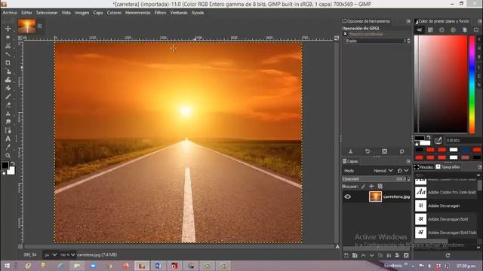This screenshot has width=483, height=271.
Task: Select the Adobe Devanagari Bold font
Action: [446, 219]
